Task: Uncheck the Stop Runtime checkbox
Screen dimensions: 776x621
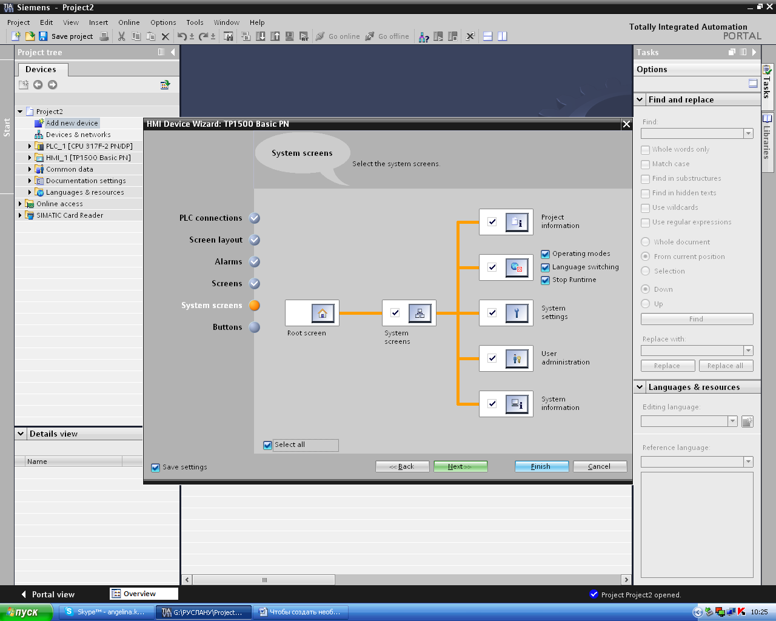Action: (x=546, y=280)
